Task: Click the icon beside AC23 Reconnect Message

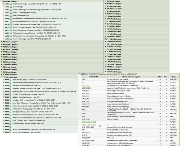Action: (10, 39)
